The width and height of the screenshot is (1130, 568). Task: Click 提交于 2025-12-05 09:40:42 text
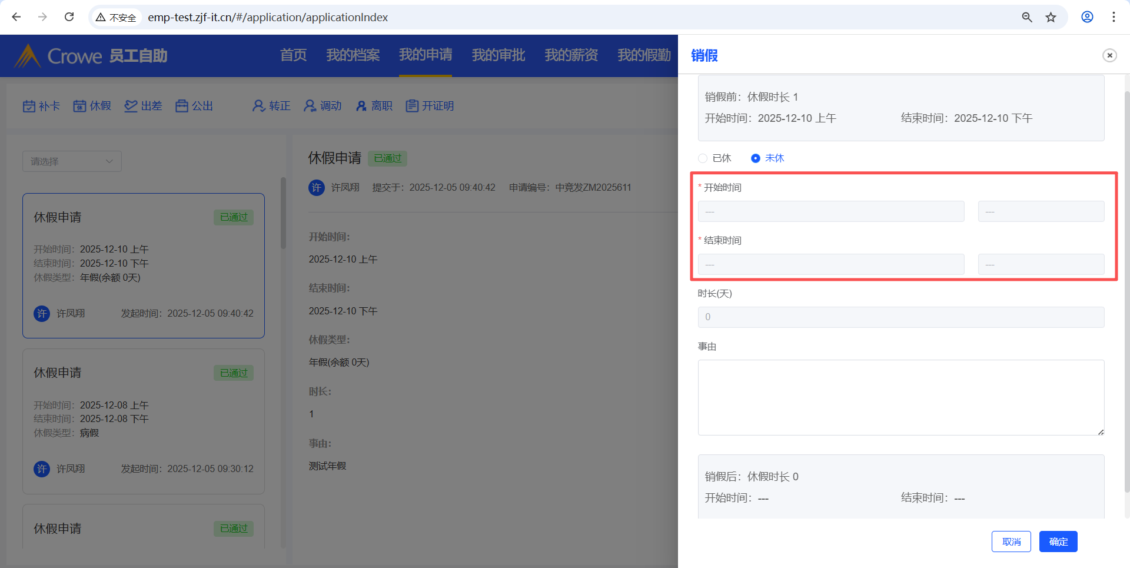pyautogui.click(x=434, y=188)
